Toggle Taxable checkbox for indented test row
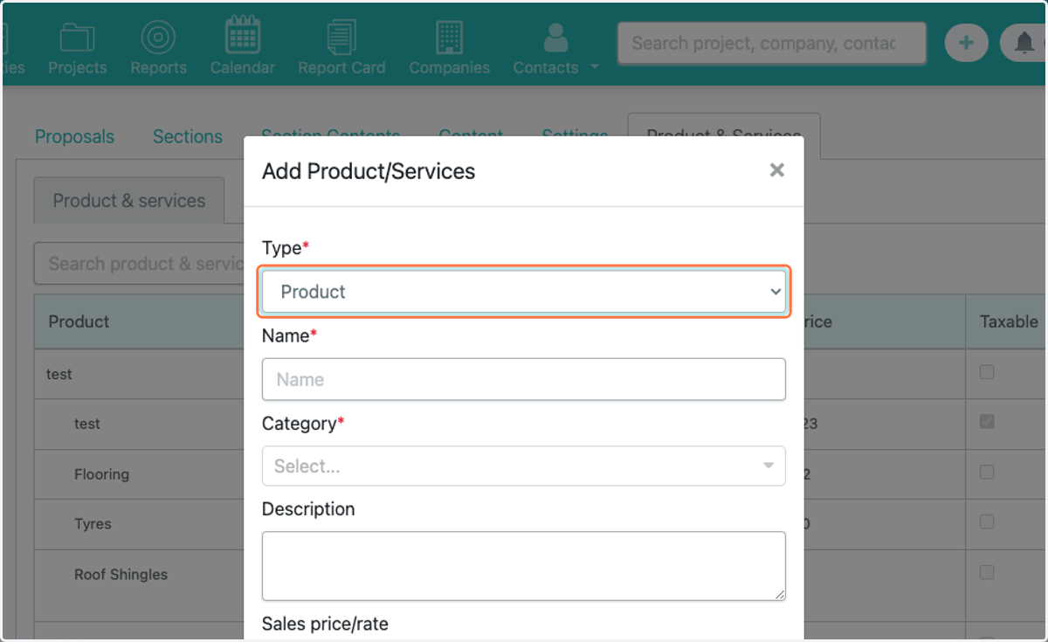The image size is (1048, 642). coord(987,422)
